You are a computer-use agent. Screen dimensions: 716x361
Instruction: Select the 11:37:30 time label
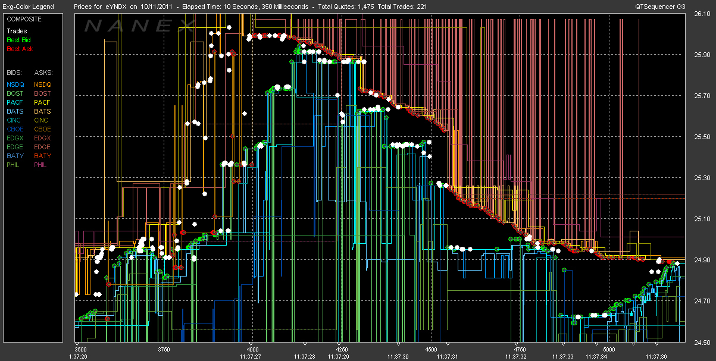pos(398,356)
